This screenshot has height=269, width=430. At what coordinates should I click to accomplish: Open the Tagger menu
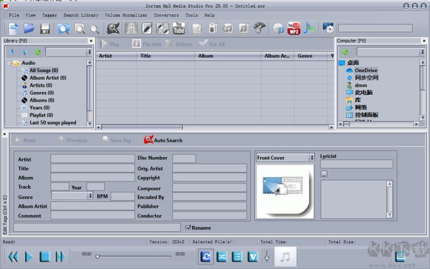click(x=49, y=15)
